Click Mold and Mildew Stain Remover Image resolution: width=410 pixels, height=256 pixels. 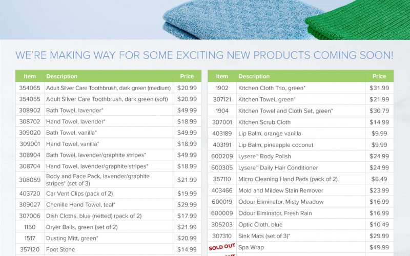point(281,190)
